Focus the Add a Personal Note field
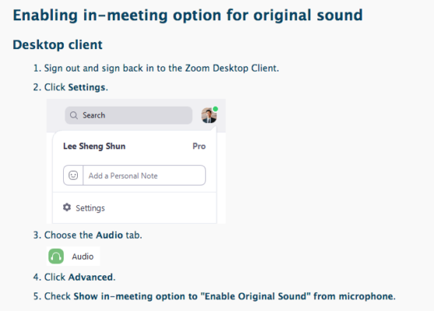The width and height of the screenshot is (434, 311). point(144,176)
